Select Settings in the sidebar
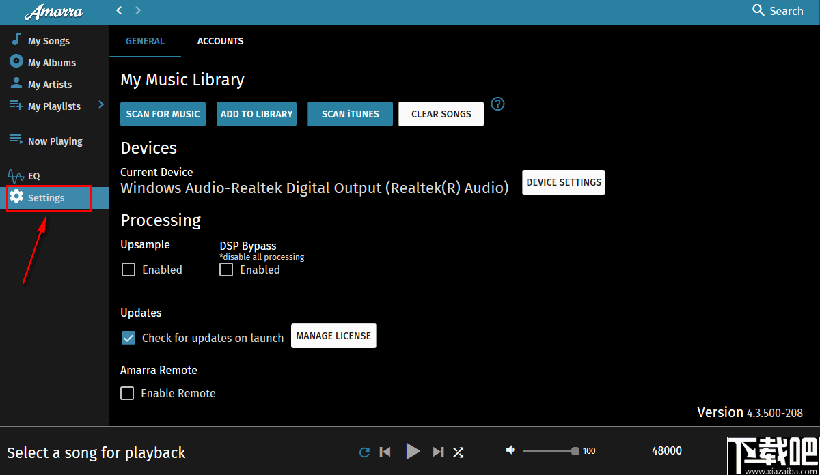 [x=55, y=198]
